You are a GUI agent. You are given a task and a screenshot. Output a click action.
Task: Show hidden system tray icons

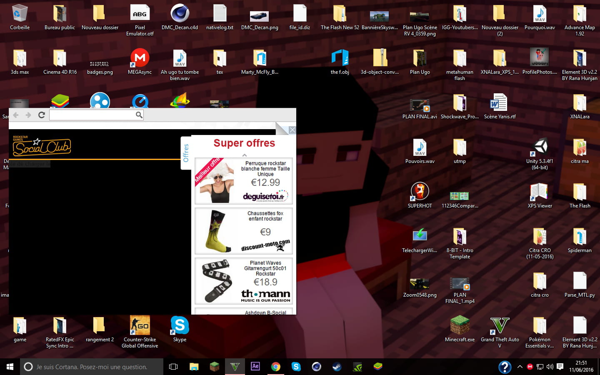pos(520,367)
